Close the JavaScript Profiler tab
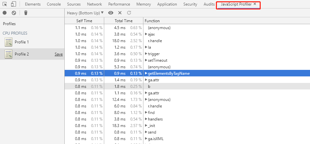 click(x=255, y=4)
